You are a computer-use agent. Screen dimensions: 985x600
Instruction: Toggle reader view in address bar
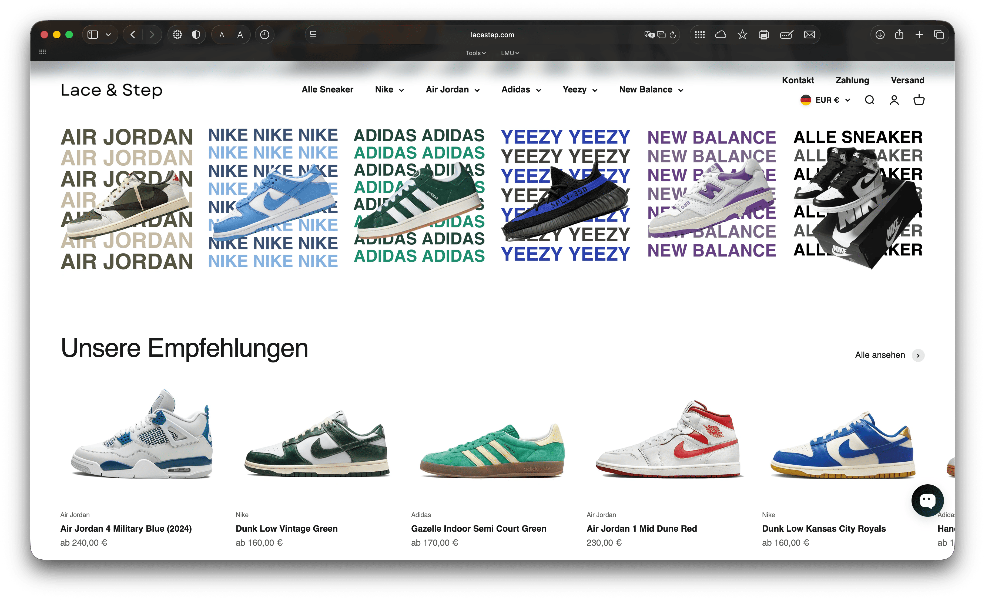[313, 35]
